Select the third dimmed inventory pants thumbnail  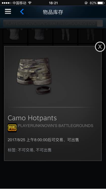[65, 35]
